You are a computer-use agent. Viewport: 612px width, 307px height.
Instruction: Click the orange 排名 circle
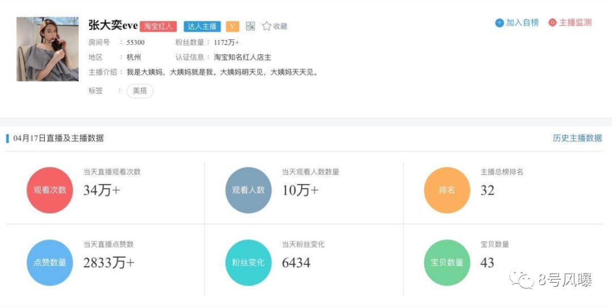[x=447, y=190]
